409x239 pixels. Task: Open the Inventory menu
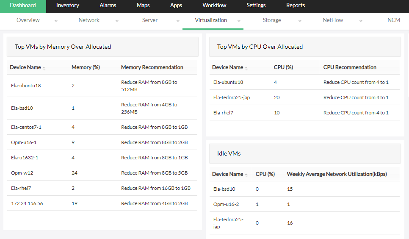coord(68,6)
